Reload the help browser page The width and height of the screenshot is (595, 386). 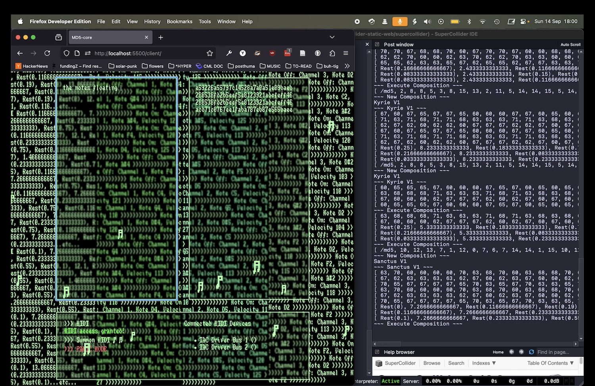(531, 352)
